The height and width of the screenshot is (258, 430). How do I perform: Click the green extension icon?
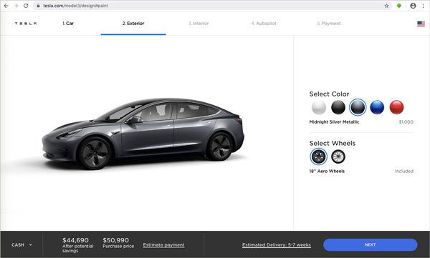pos(399,6)
